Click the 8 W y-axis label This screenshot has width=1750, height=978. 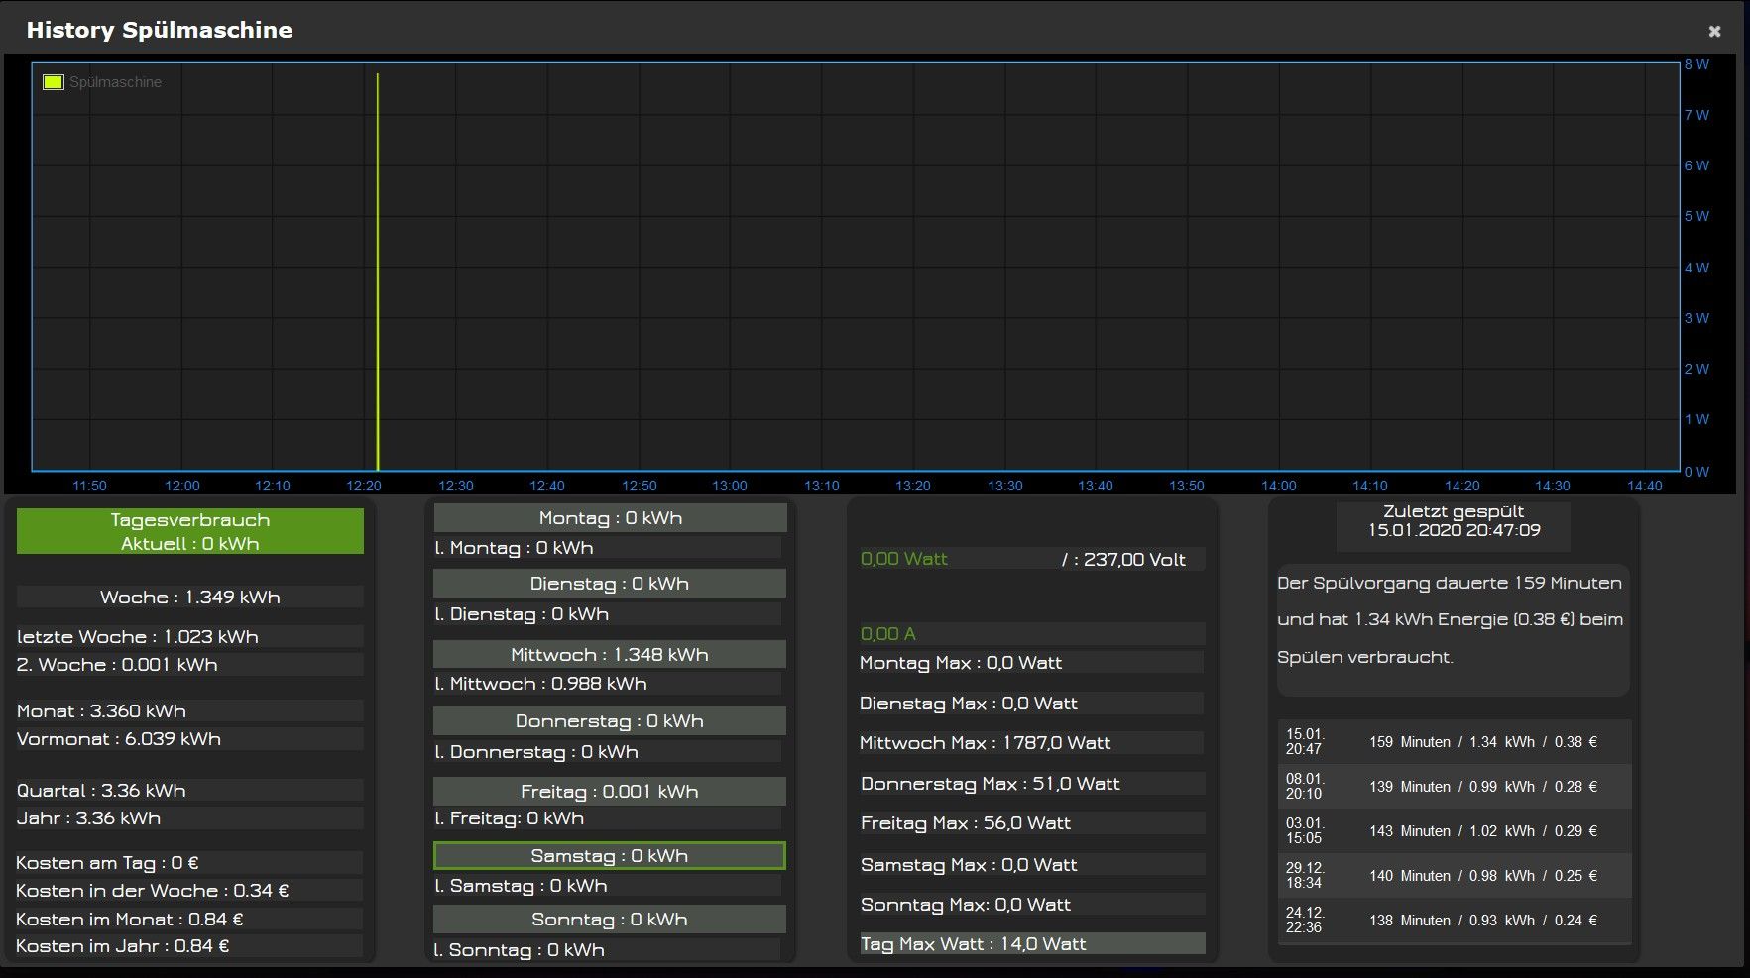[1696, 64]
